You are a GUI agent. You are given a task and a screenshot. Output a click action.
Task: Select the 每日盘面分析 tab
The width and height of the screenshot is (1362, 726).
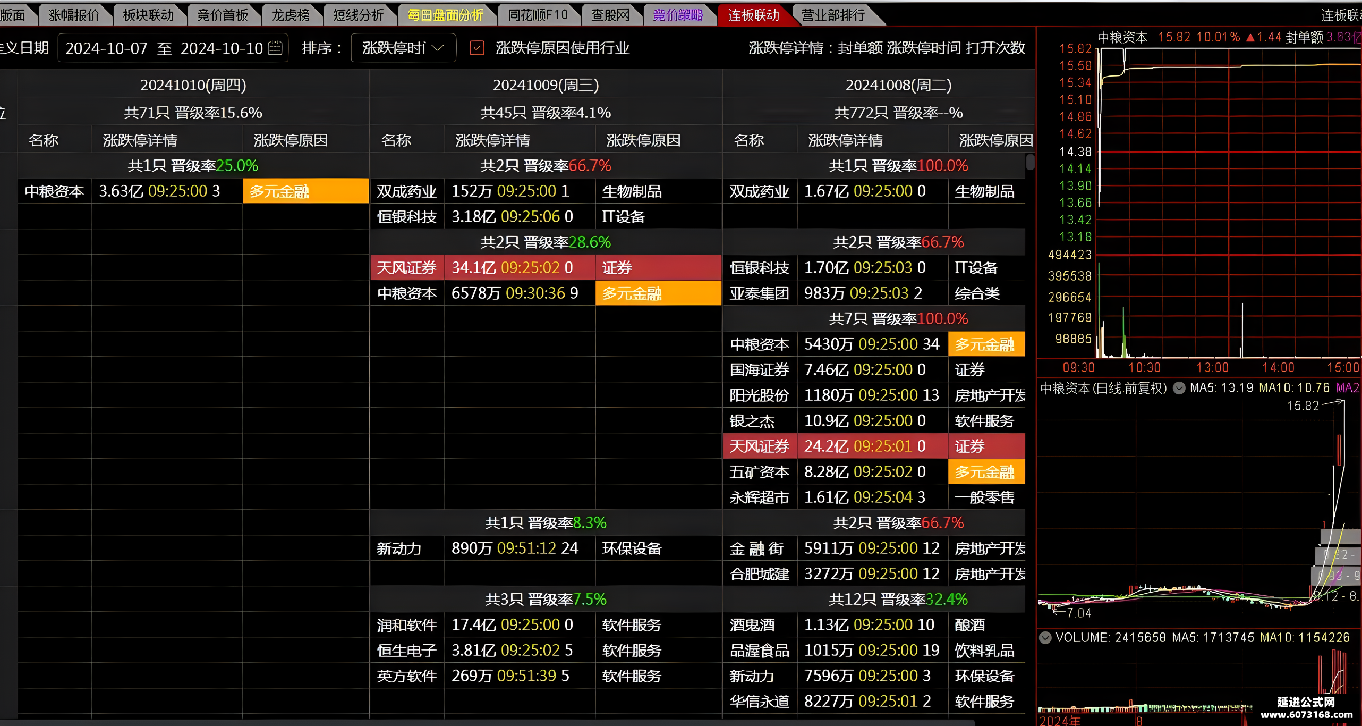(445, 15)
